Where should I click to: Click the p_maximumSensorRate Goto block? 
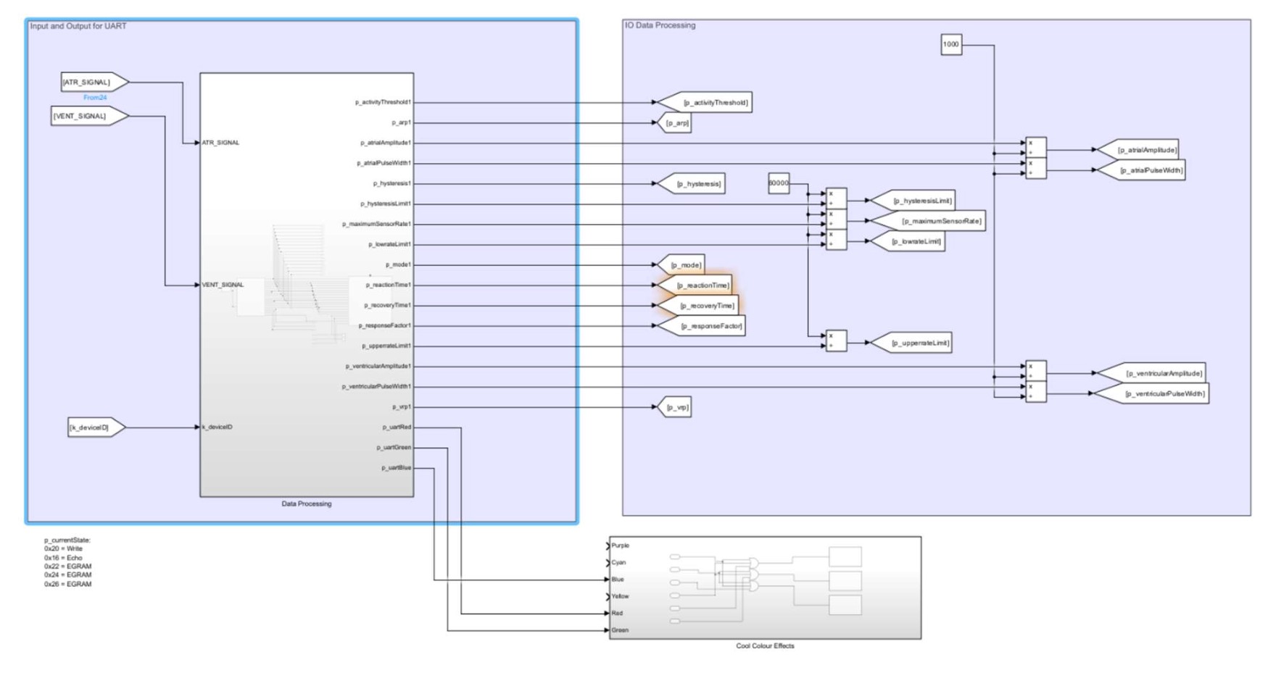tap(927, 221)
